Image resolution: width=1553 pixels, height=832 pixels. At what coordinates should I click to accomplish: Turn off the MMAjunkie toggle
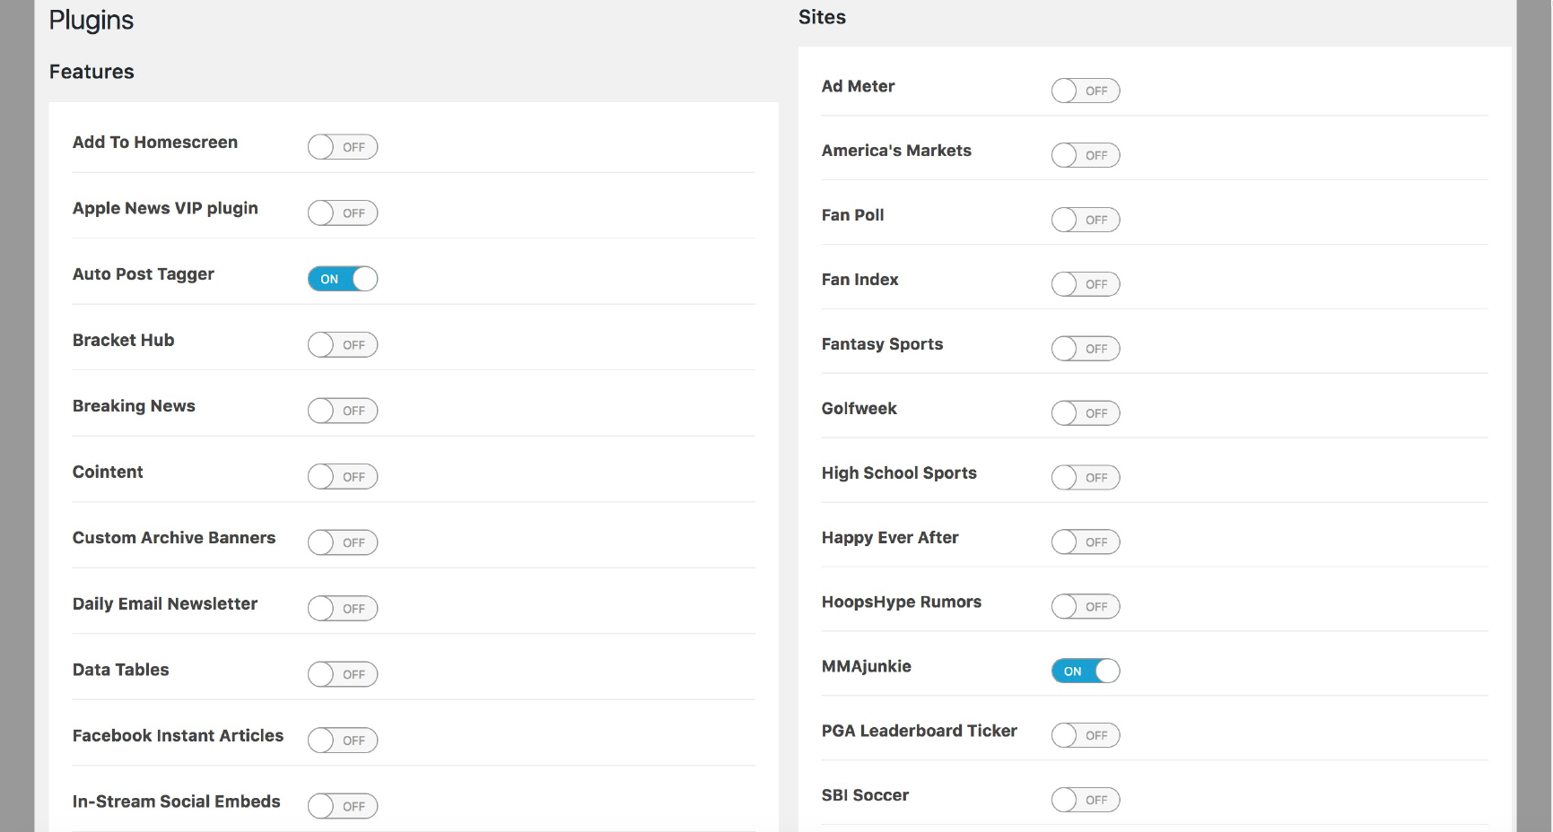coord(1086,671)
